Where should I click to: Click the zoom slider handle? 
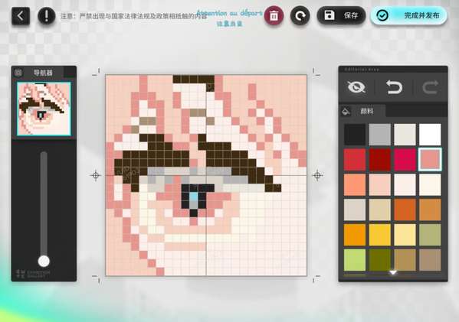click(x=44, y=262)
